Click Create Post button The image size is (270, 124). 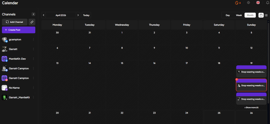[x=18, y=30]
